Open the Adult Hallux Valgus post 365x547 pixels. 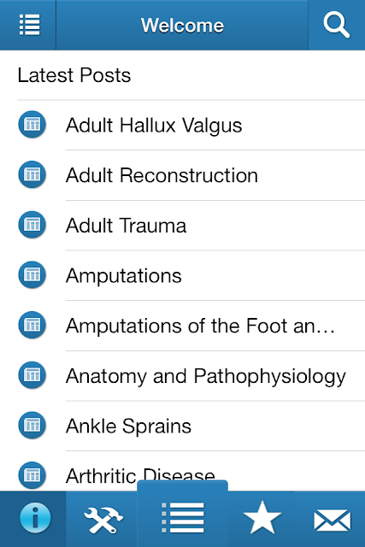click(x=191, y=126)
